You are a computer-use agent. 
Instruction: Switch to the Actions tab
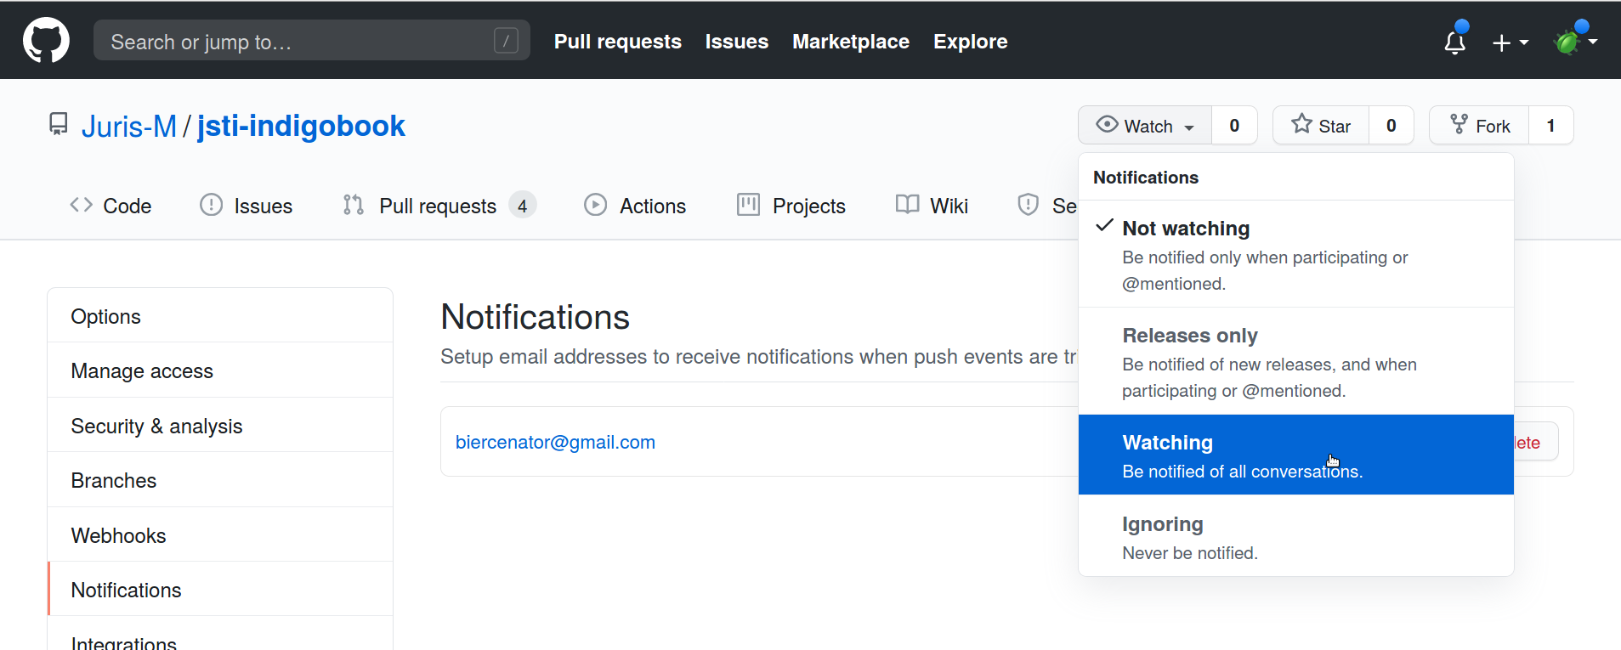(x=635, y=206)
